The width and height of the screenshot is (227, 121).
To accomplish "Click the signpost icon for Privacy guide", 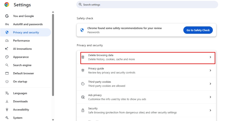I will 83,70.
